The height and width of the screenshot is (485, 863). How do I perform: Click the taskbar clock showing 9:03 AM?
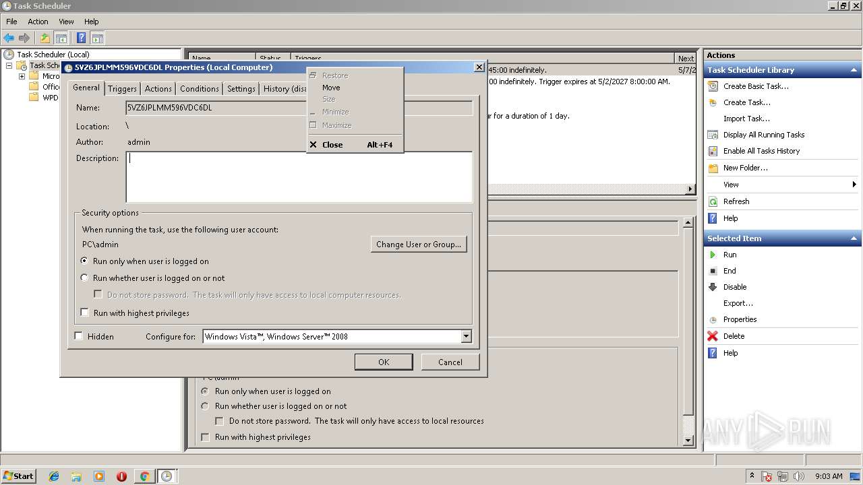pos(829,476)
